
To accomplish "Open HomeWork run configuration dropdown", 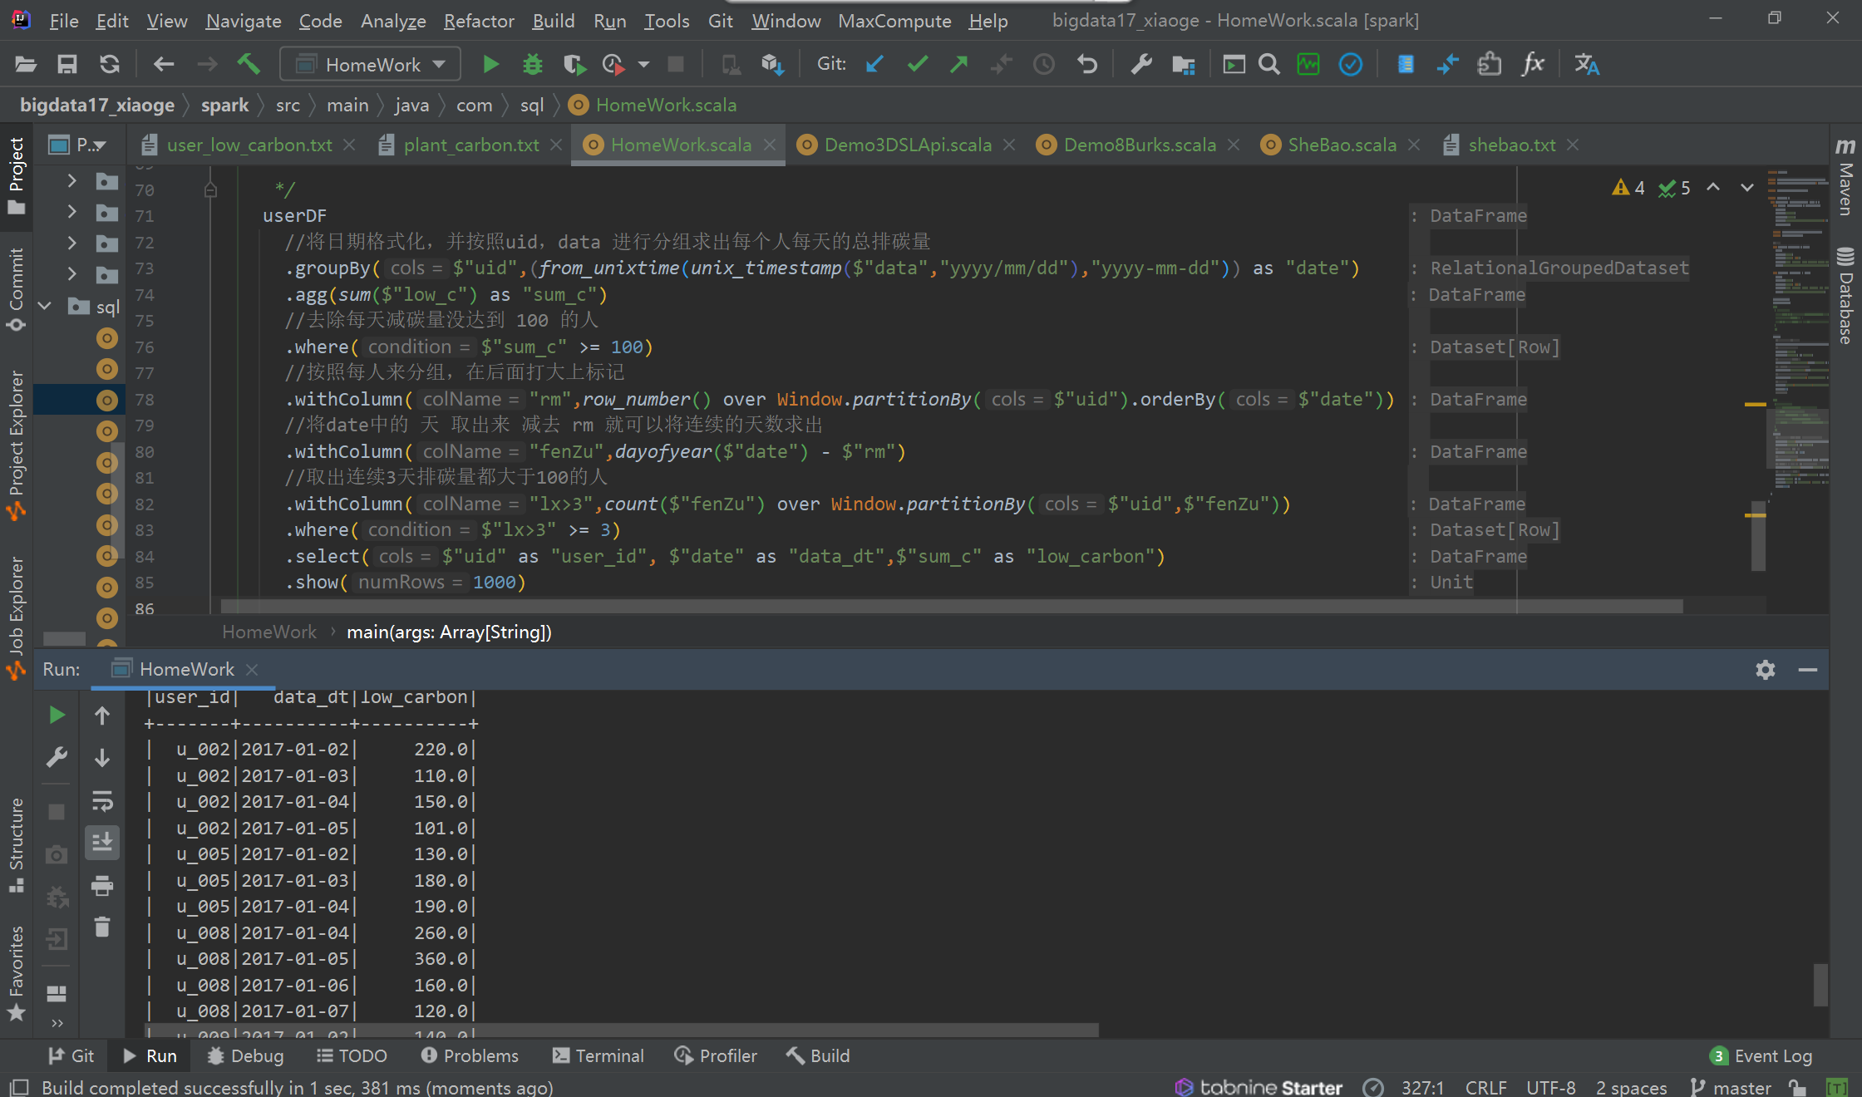I will click(x=371, y=64).
